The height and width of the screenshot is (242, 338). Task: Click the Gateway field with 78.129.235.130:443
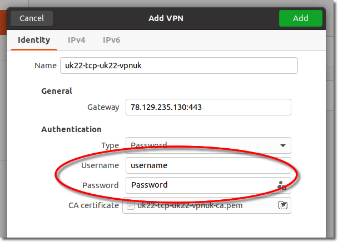(208, 107)
